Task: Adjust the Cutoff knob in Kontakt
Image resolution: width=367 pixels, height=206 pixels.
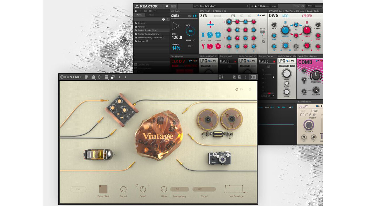Action: (x=143, y=190)
